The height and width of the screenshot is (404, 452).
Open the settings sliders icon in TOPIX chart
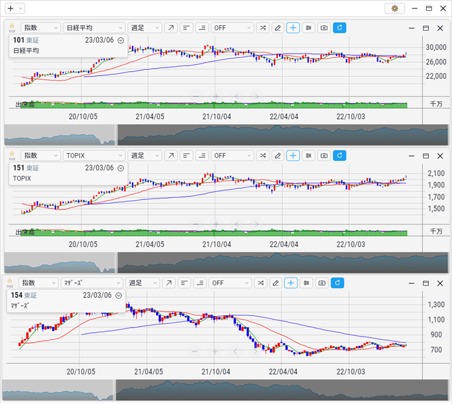309,155
